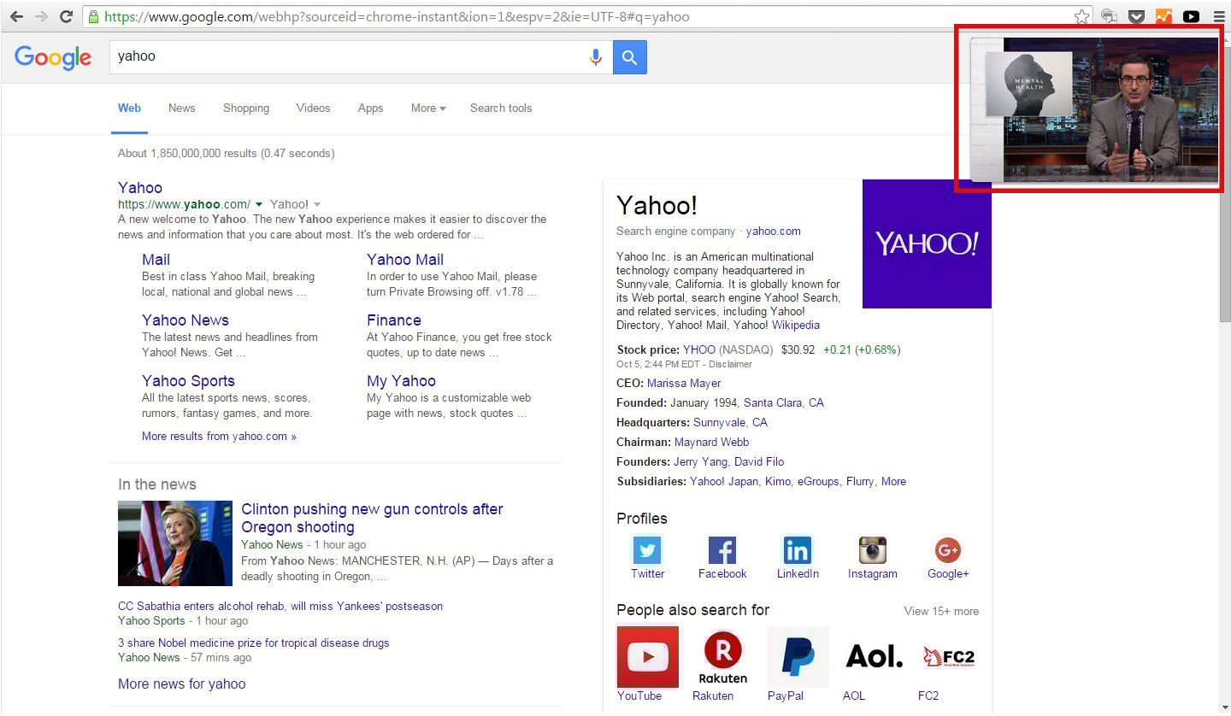
Task: Open the Clinton news story photo
Action: (175, 543)
